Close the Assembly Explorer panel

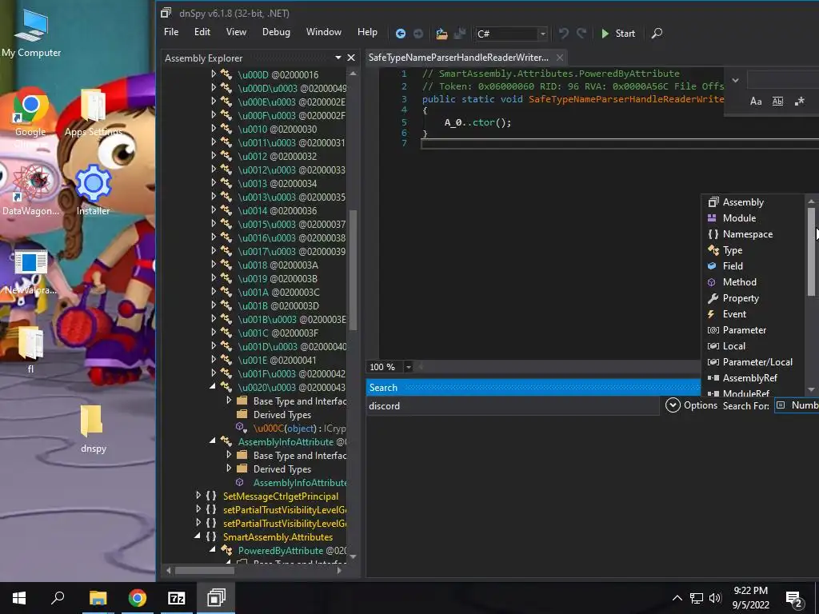[x=352, y=58]
